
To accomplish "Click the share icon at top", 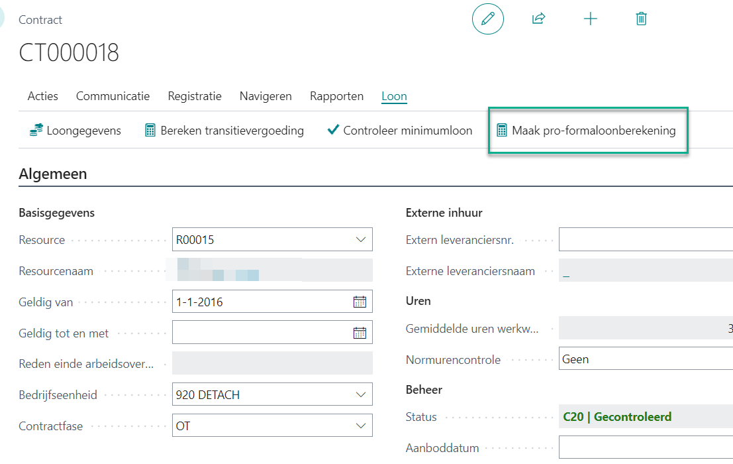I will point(538,19).
